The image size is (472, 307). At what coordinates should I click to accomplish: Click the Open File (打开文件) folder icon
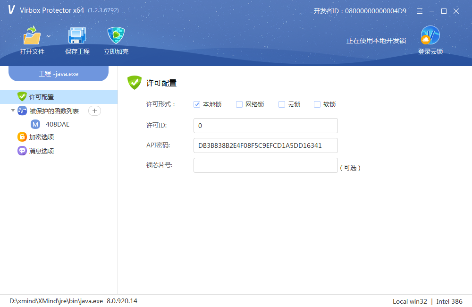tap(32, 35)
